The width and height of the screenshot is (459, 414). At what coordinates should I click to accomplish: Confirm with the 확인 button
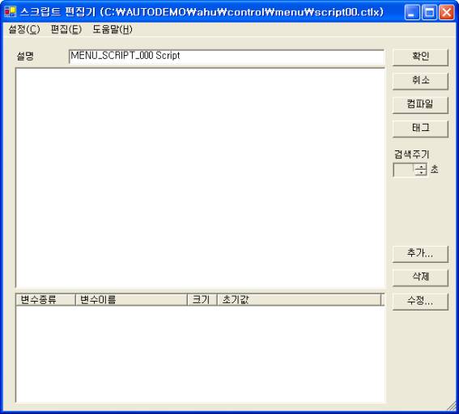pyautogui.click(x=420, y=57)
